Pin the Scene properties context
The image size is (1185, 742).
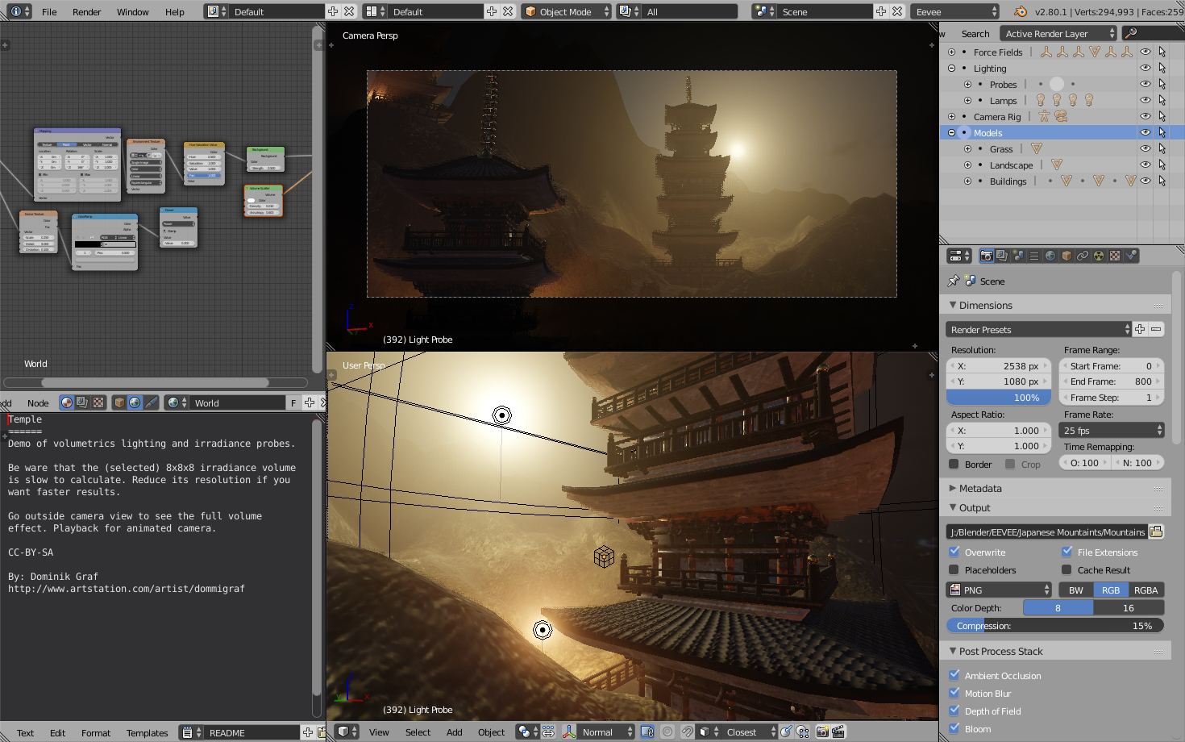coord(954,281)
